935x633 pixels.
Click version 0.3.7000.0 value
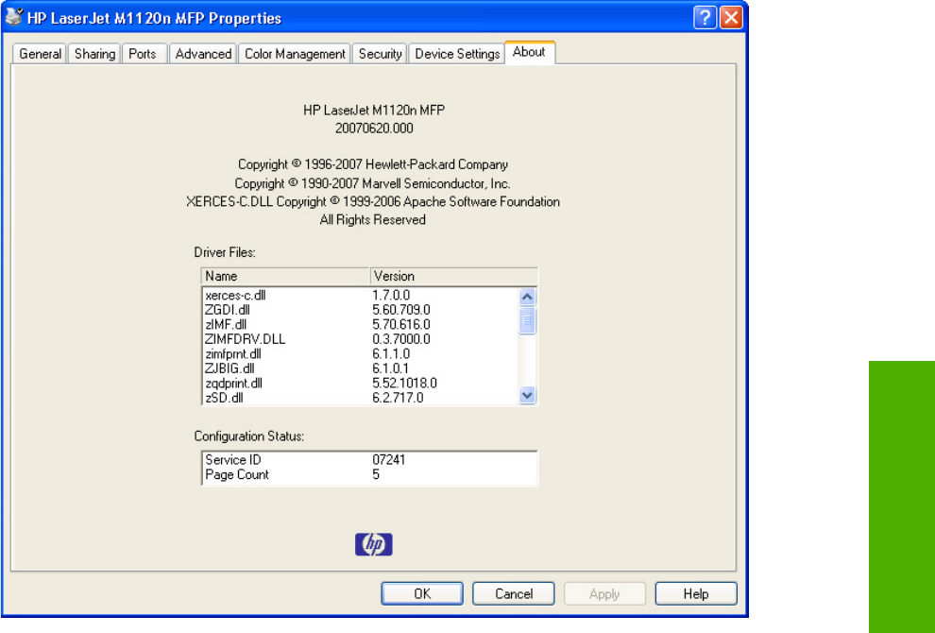point(401,339)
